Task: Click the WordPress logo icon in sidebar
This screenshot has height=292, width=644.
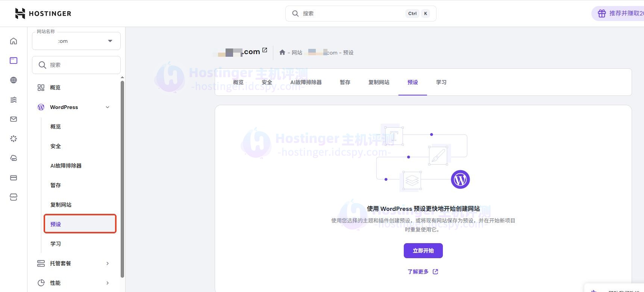Action: pyautogui.click(x=41, y=107)
